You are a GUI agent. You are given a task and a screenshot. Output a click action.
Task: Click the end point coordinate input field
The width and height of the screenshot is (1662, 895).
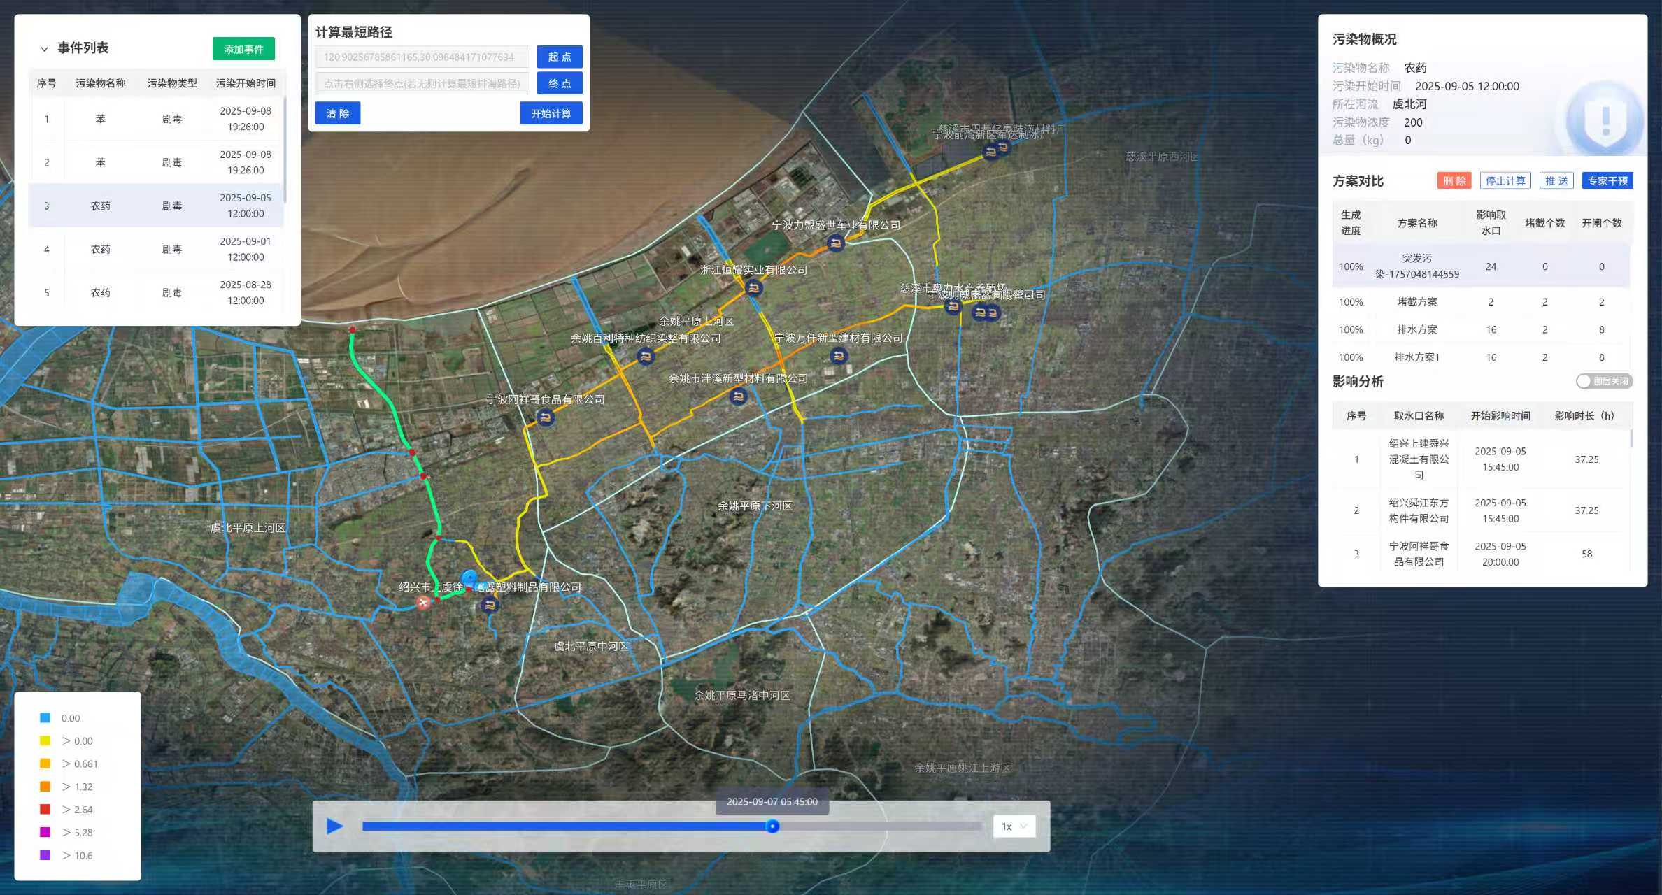tap(422, 84)
